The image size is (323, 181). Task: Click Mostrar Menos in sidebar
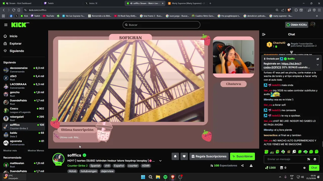tap(36, 151)
